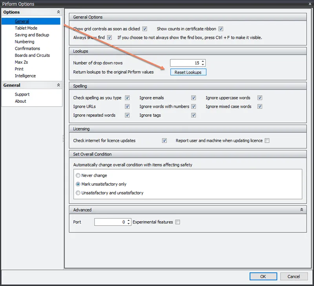Confirm settings with the OK button
Viewport: 314px width, 286px height.
click(263, 276)
